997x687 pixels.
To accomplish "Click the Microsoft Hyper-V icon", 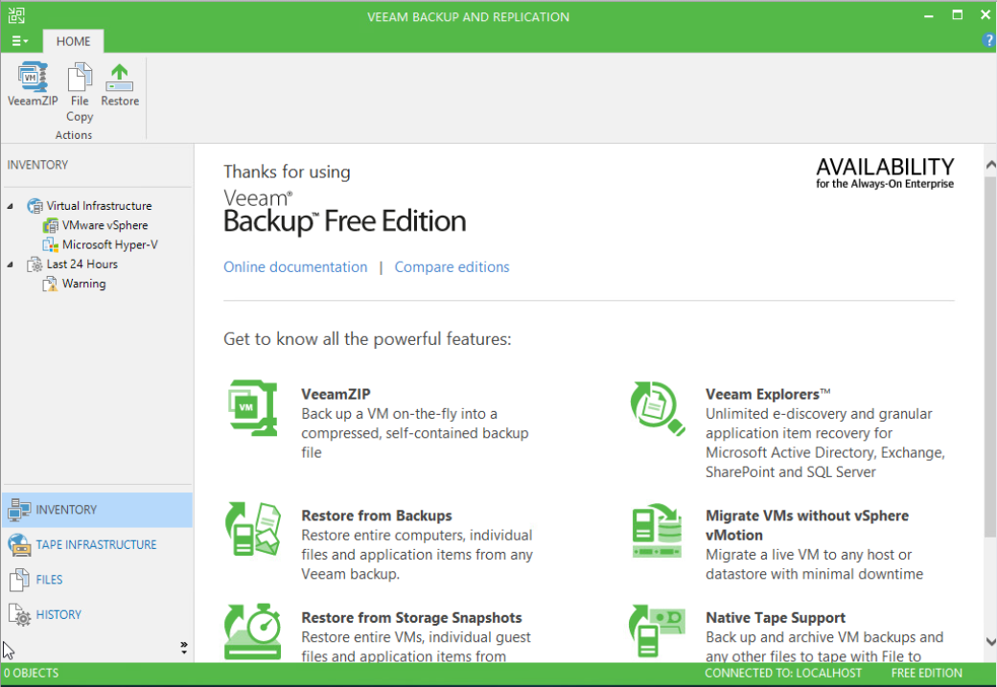I will pos(51,244).
